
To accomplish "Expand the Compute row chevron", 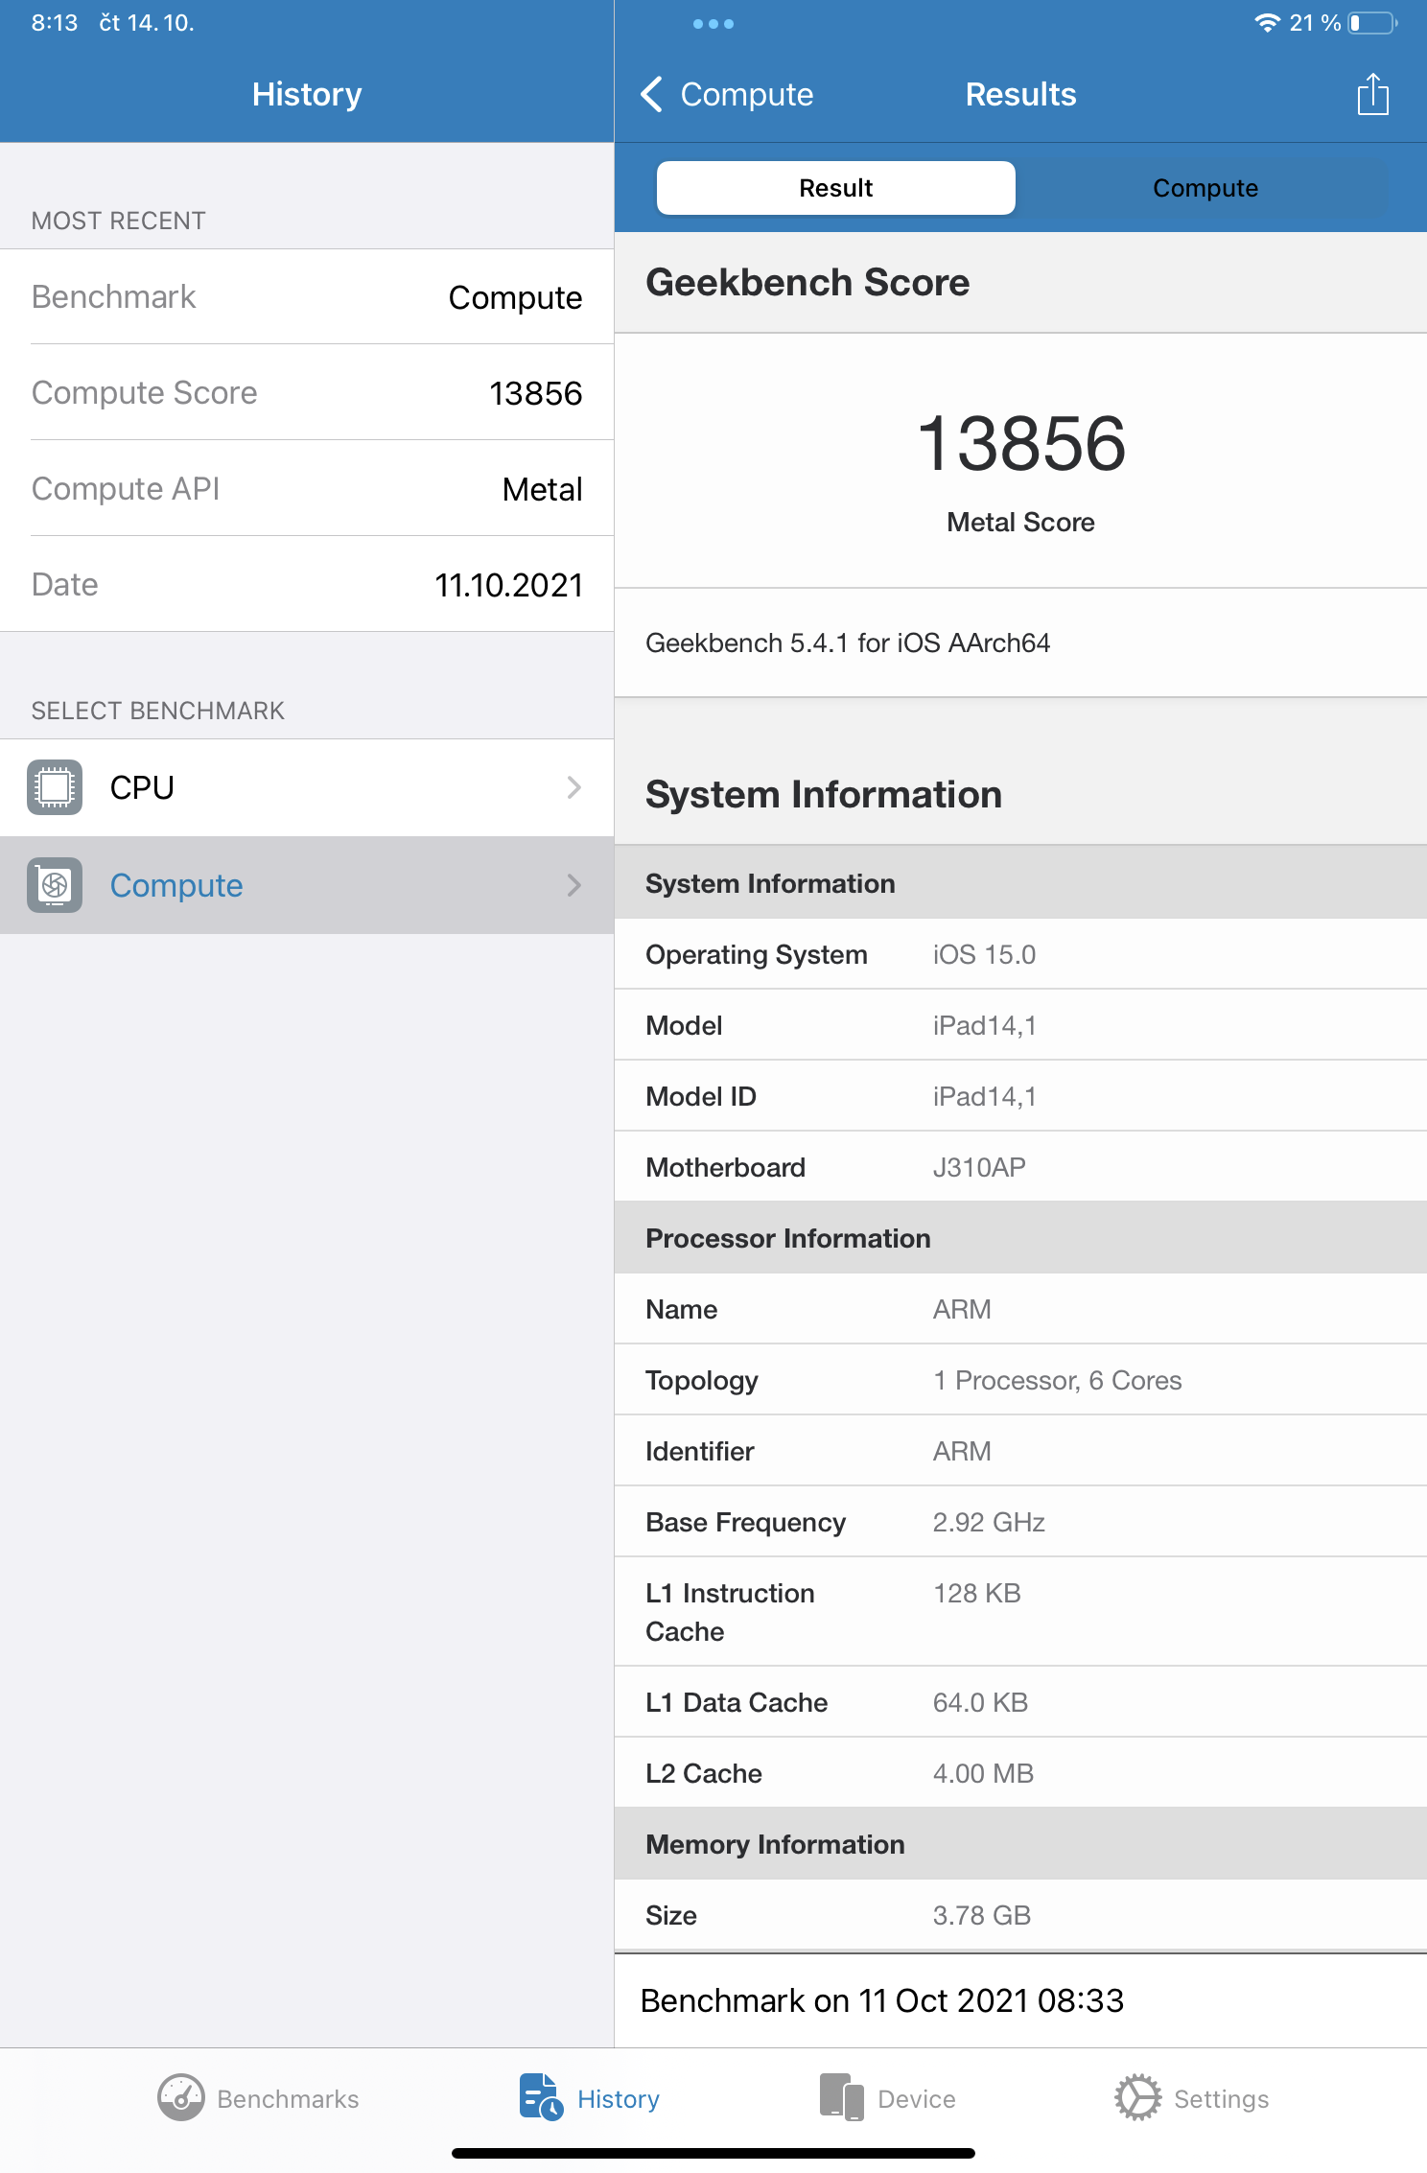I will click(573, 885).
